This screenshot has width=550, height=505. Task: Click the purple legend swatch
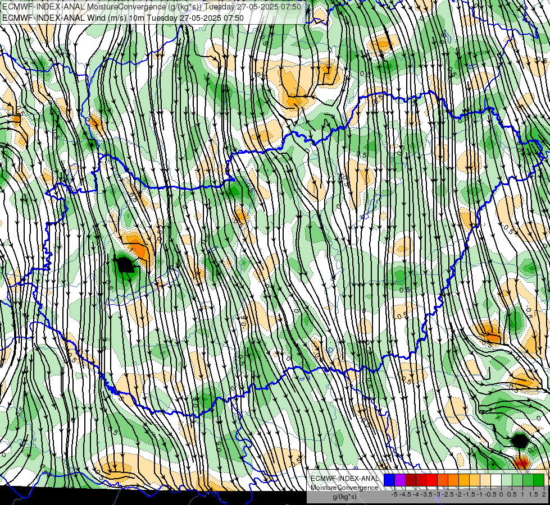click(x=400, y=480)
